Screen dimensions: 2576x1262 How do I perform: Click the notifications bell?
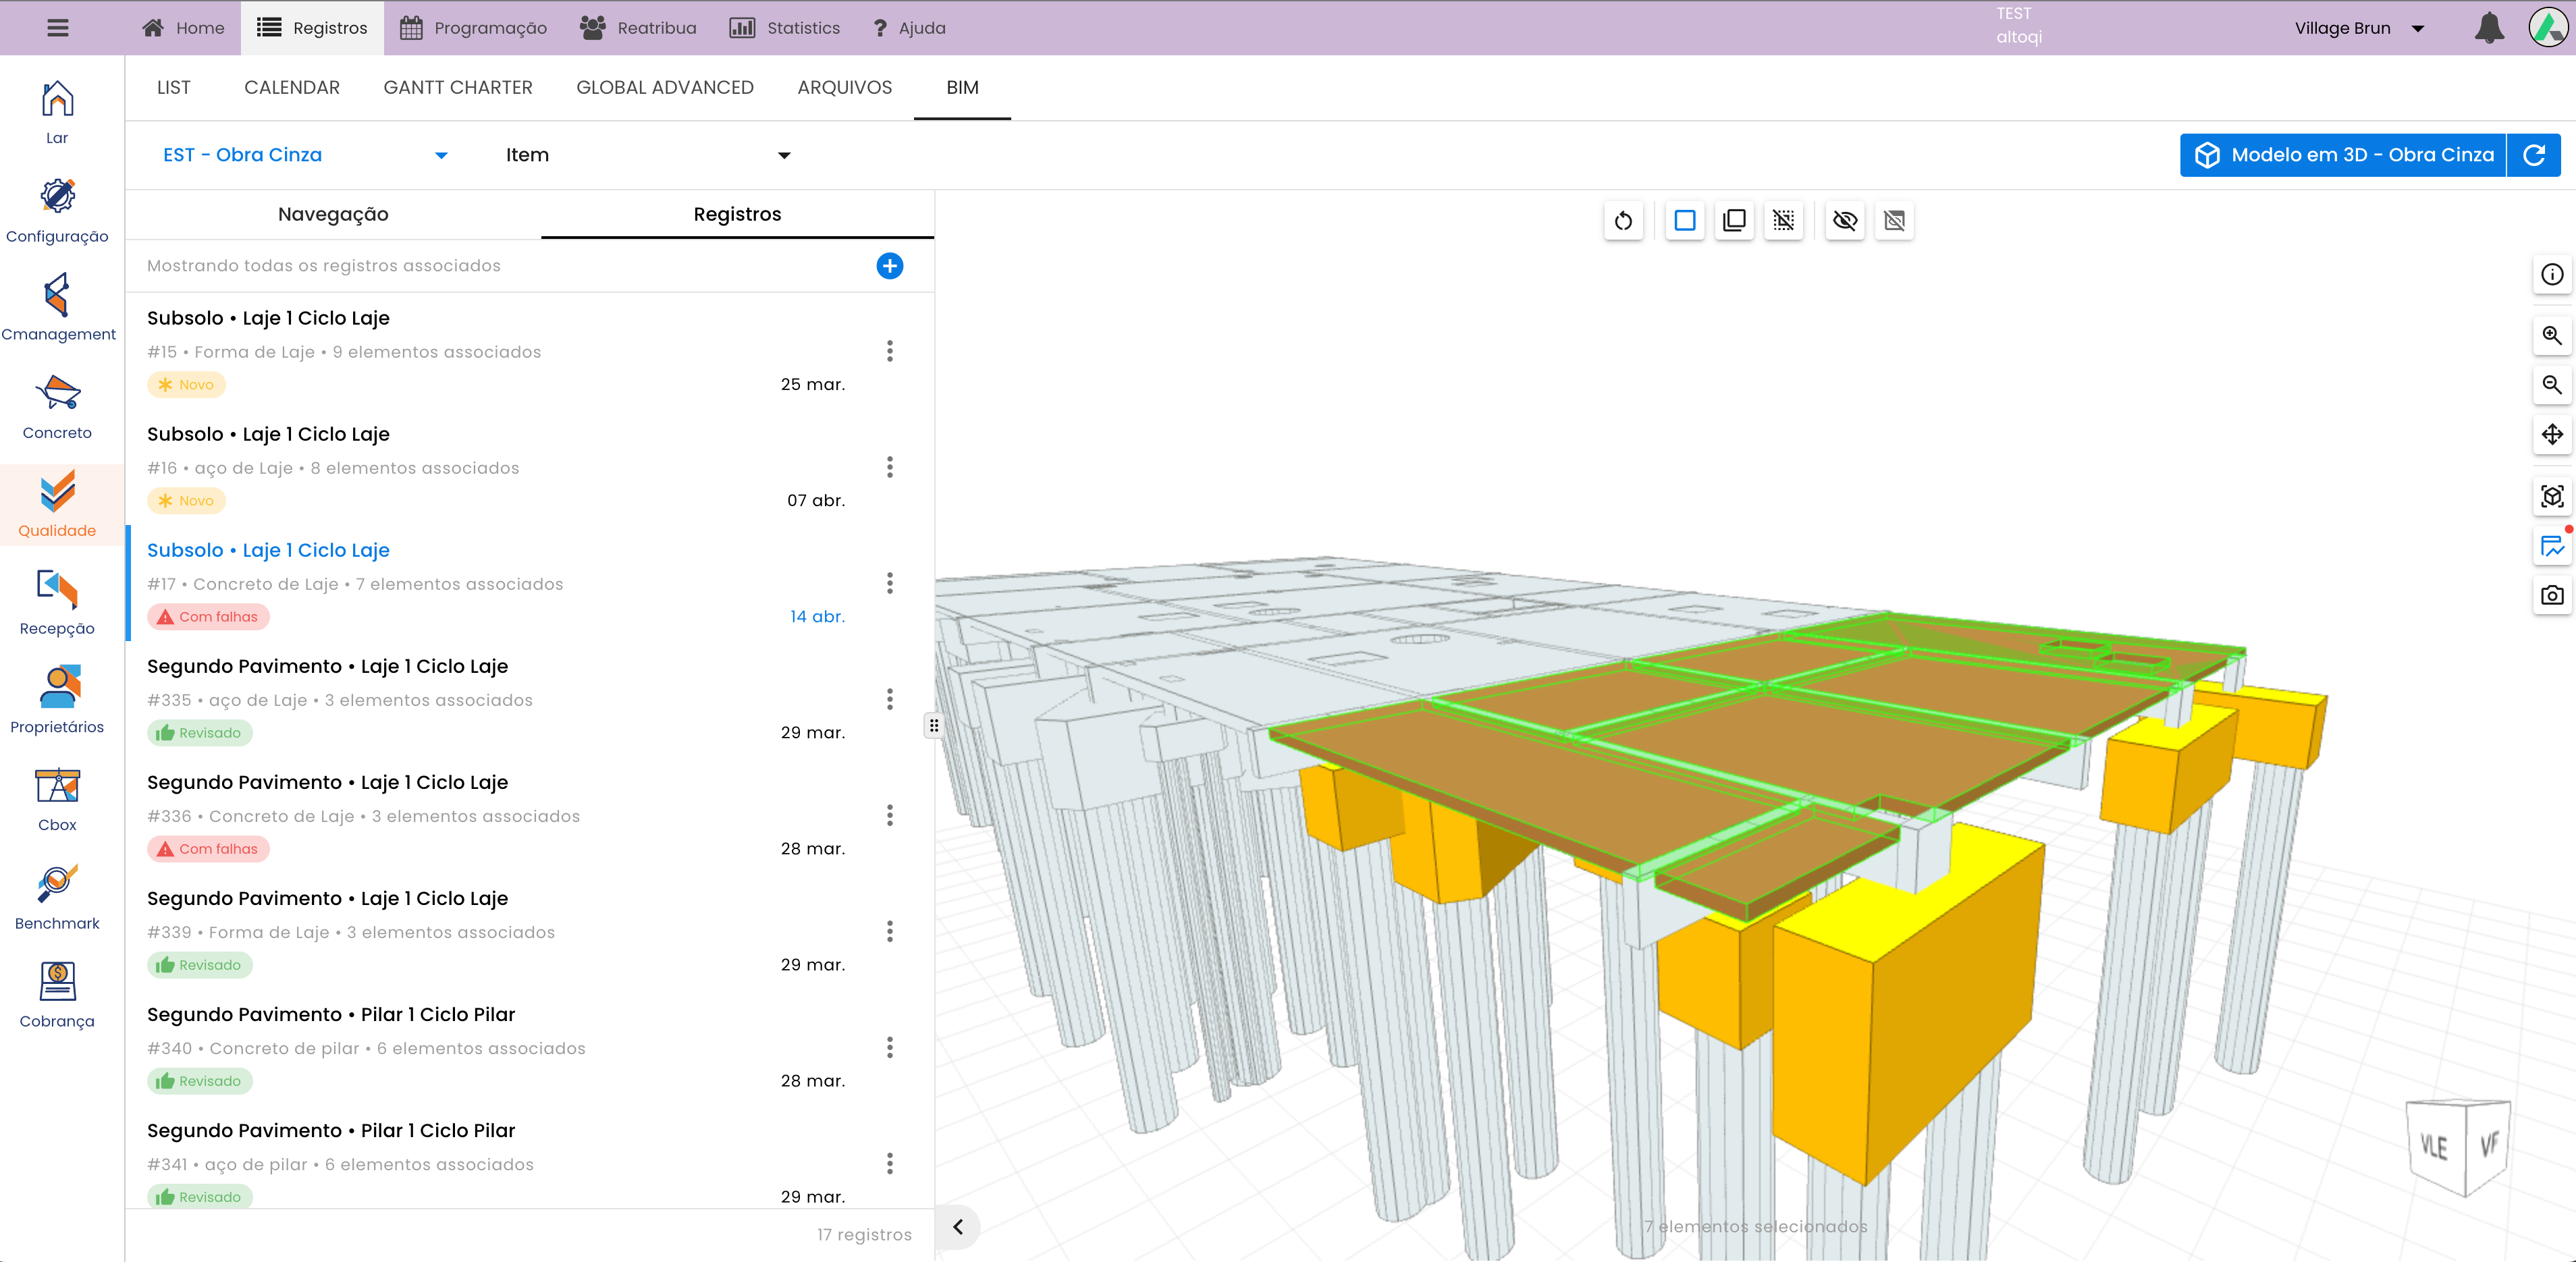coord(2489,28)
